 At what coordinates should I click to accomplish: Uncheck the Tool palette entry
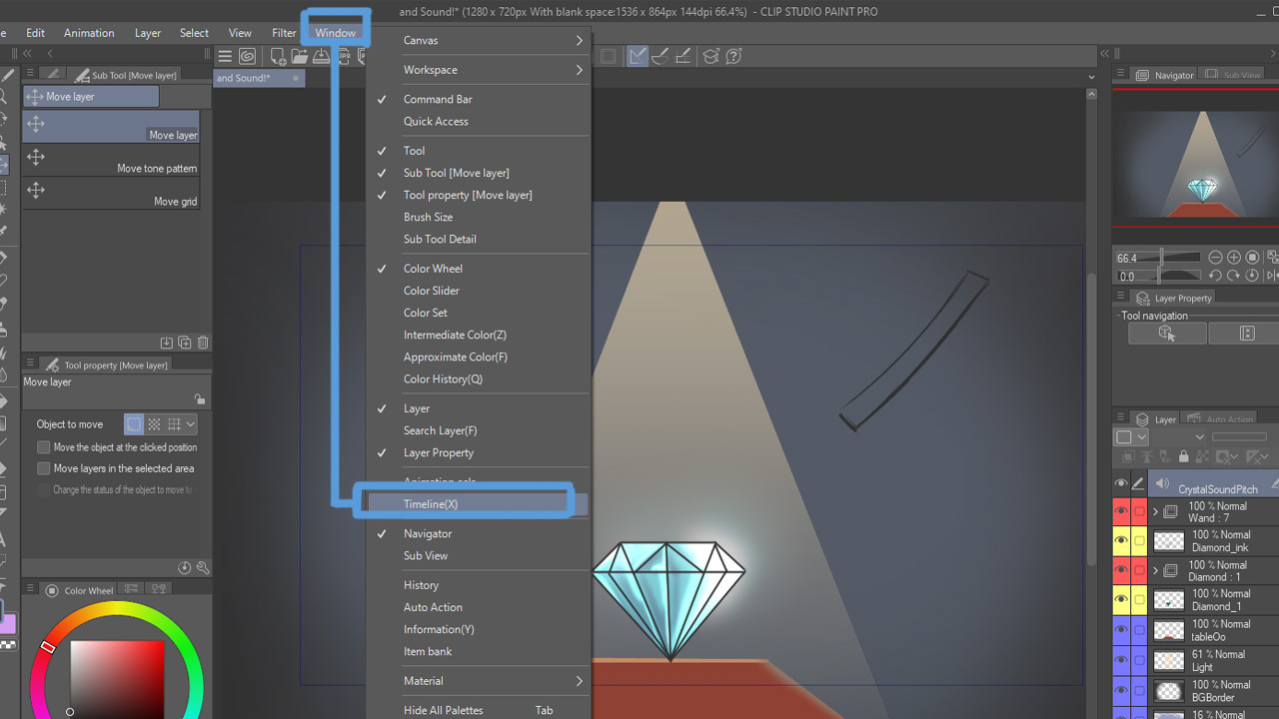point(478,151)
